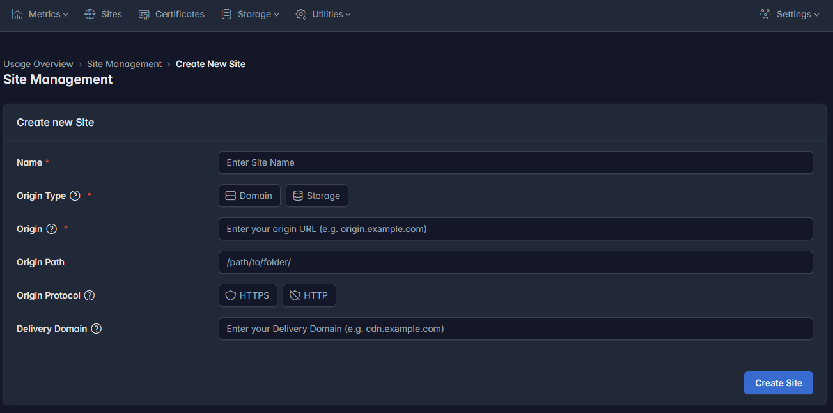The height and width of the screenshot is (413, 833).
Task: Choose HTTPS origin protocol
Action: tap(248, 295)
